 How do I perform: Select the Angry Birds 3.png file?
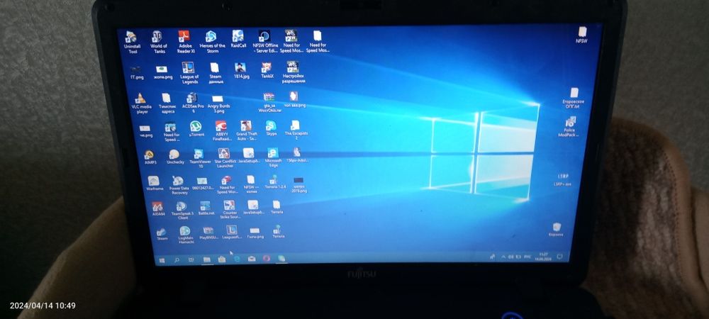pyautogui.click(x=218, y=104)
